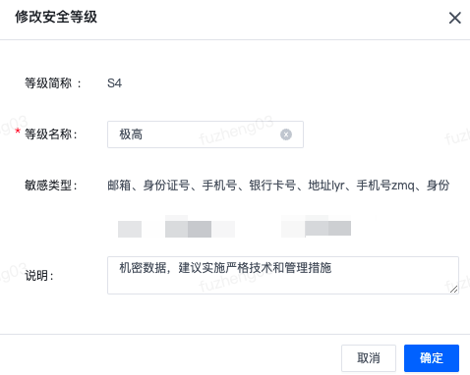Clear the 等级名称 input with the x icon
The width and height of the screenshot is (470, 375).
coord(286,134)
